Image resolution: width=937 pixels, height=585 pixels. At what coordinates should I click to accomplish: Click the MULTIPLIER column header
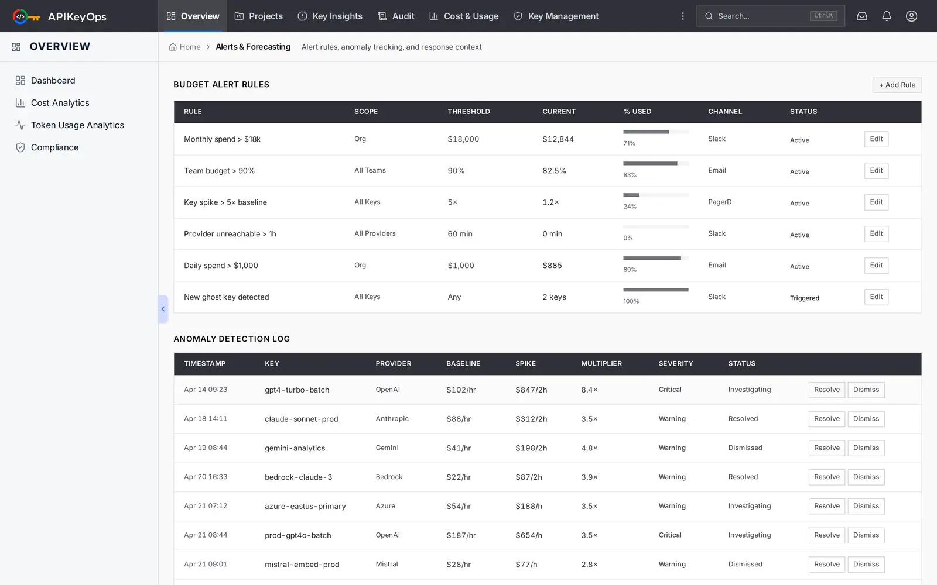(x=601, y=364)
